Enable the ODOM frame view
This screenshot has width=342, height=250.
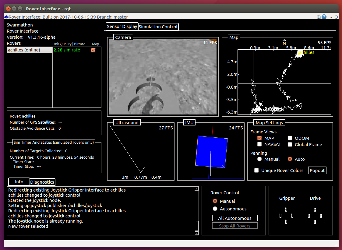(290, 138)
